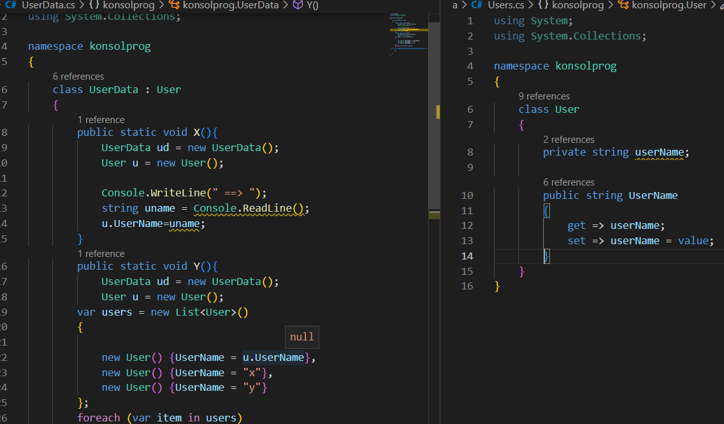Click line number 14 in Users.cs
Screen dimensions: 724x424
click(x=467, y=256)
